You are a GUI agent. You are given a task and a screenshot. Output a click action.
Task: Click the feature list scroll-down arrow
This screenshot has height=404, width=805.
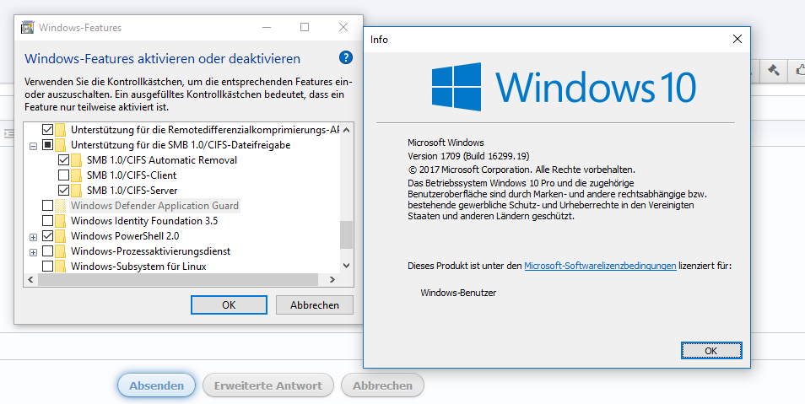click(347, 266)
